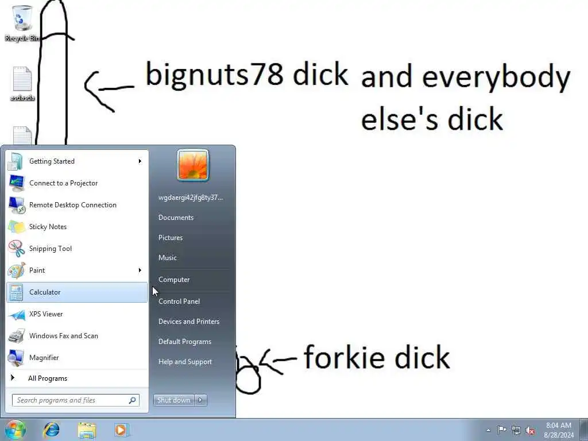The width and height of the screenshot is (588, 441).
Task: Click the Action Center flag tray icon
Action: 502,430
